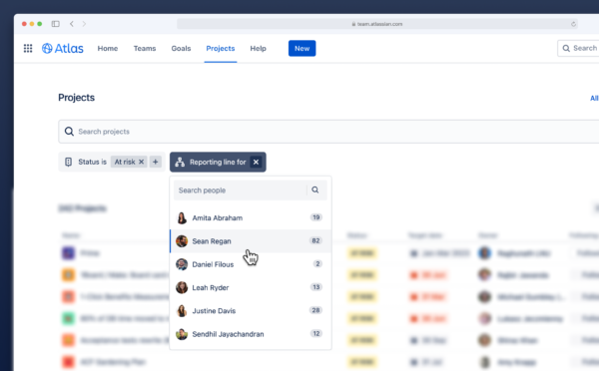Viewport: 599px width, 371px height.
Task: Remove the At risk status filter
Action: click(x=141, y=162)
